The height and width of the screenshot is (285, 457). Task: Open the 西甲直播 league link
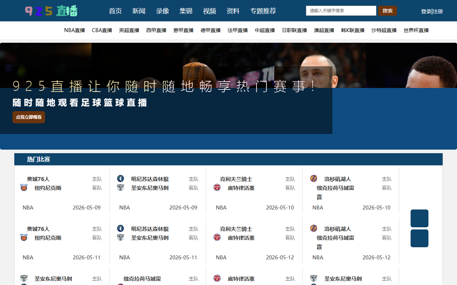156,30
